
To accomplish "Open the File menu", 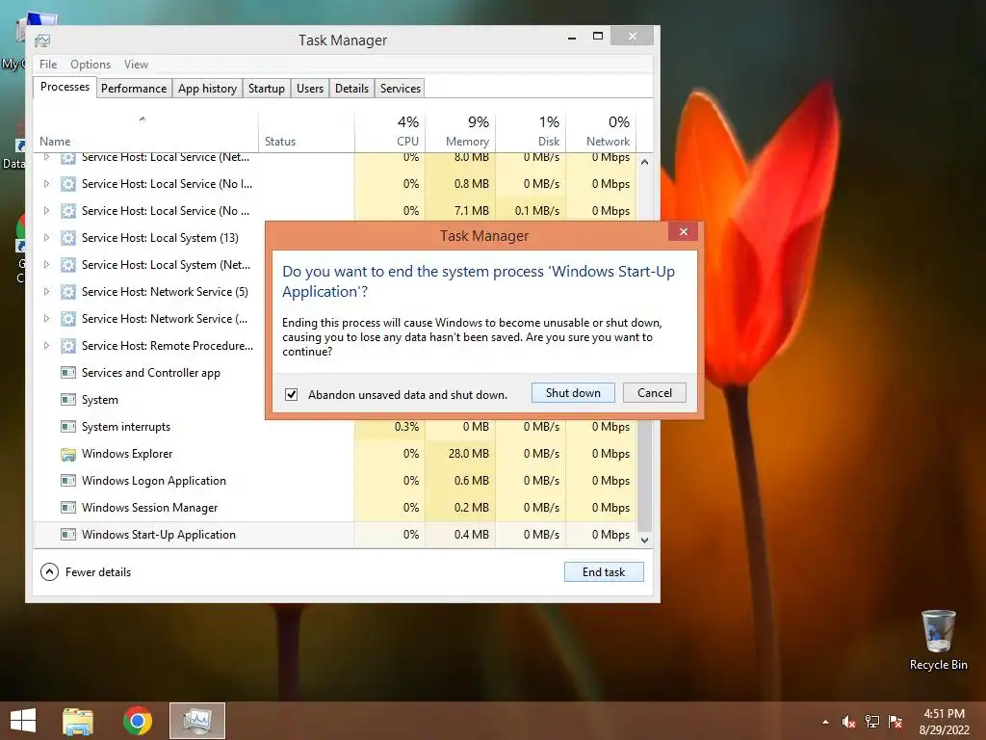I will click(48, 65).
